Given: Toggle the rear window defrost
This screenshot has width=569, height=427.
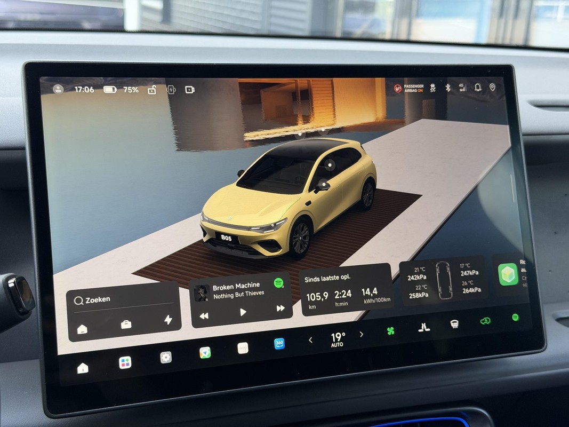Looking at the screenshot, I should click(454, 323).
